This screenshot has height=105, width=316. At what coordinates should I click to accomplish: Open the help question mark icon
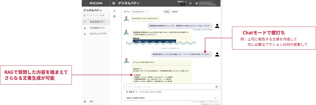(x=191, y=3)
